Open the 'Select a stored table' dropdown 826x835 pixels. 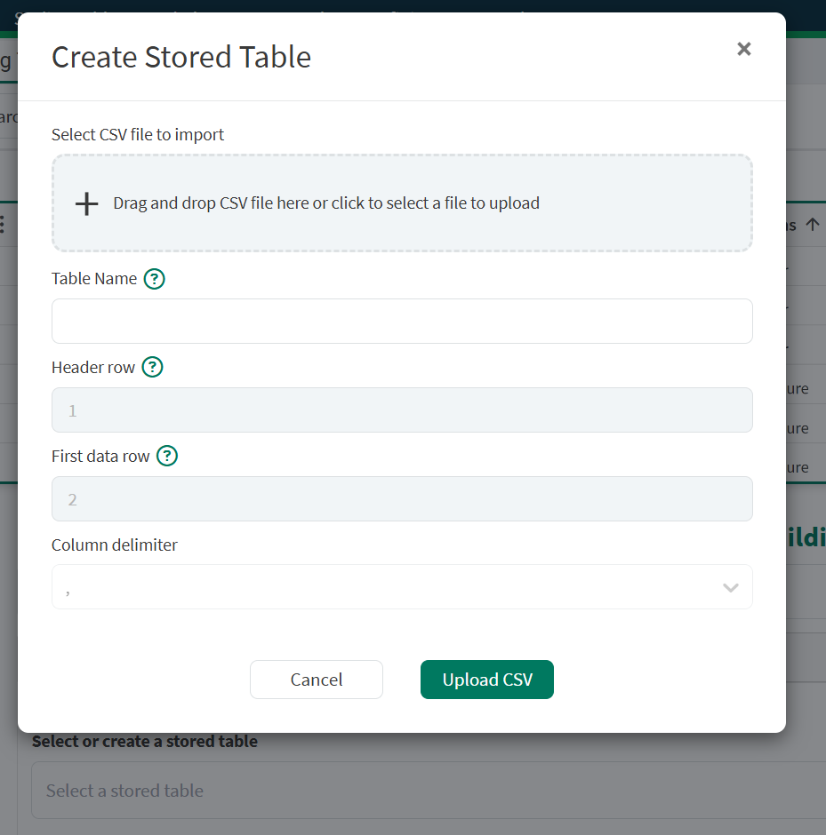coord(427,791)
